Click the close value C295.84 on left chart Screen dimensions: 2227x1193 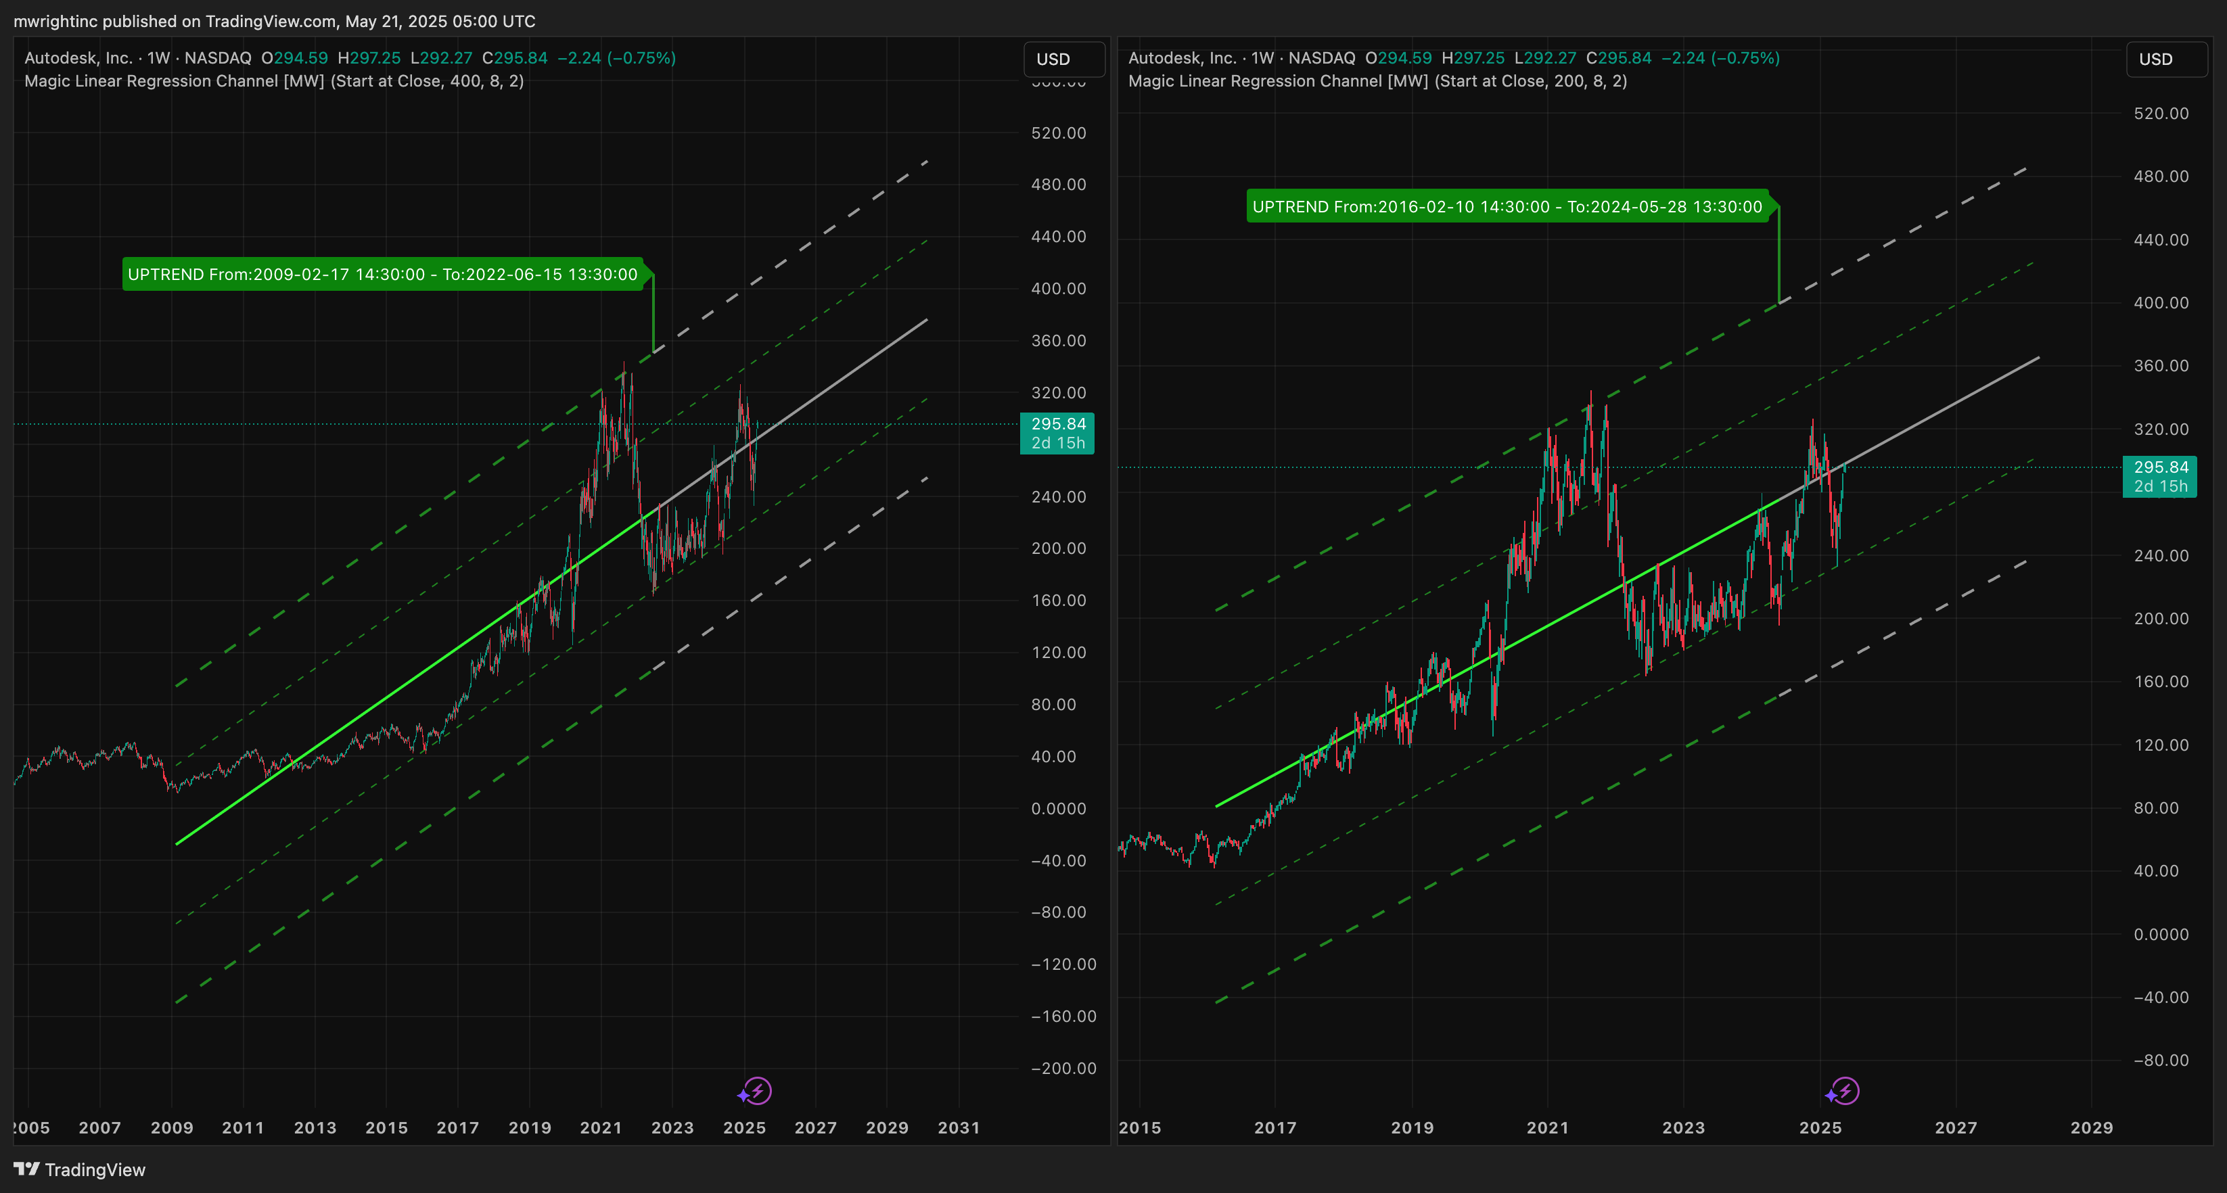coord(514,58)
